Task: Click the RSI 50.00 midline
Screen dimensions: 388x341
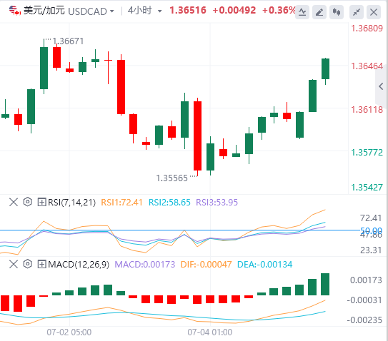Action: tap(179, 230)
